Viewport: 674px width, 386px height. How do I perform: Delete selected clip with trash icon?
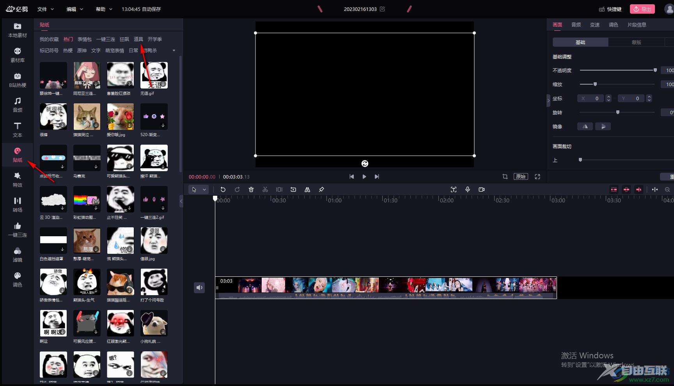point(251,189)
